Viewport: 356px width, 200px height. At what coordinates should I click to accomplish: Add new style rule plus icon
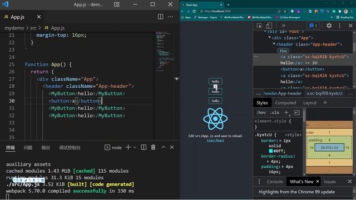point(286,112)
